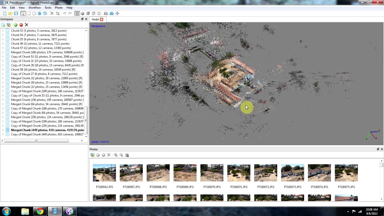384x216 pixels.
Task: Crop selection using the crop icon
Action: pyautogui.click(x=58, y=13)
